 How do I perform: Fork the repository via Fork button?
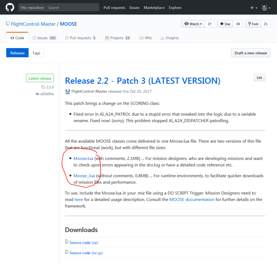253,24
